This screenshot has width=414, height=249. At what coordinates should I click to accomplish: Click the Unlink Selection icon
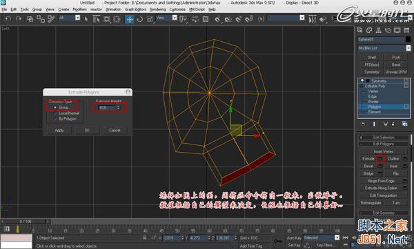coord(41,19)
